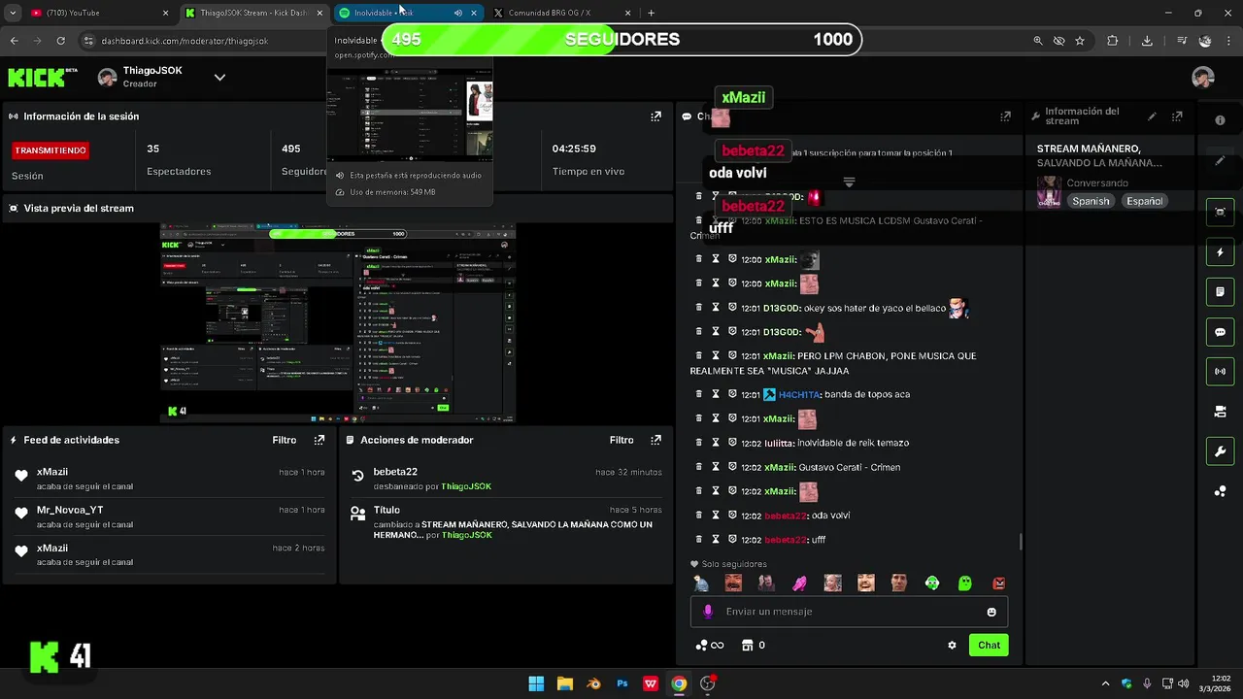Viewport: 1243px width, 699px height.
Task: Click Mr_Novoa_YT in activity feed
Action: 70,510
